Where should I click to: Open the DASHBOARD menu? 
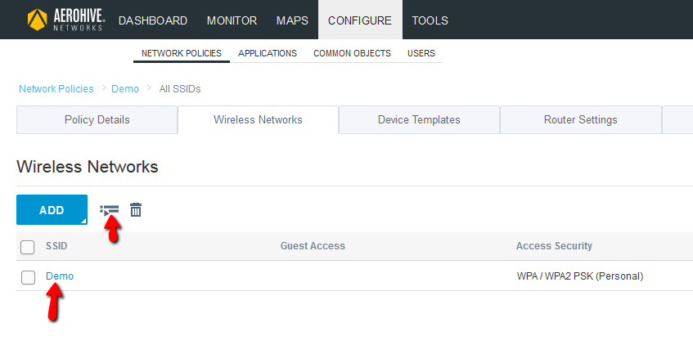(x=153, y=20)
